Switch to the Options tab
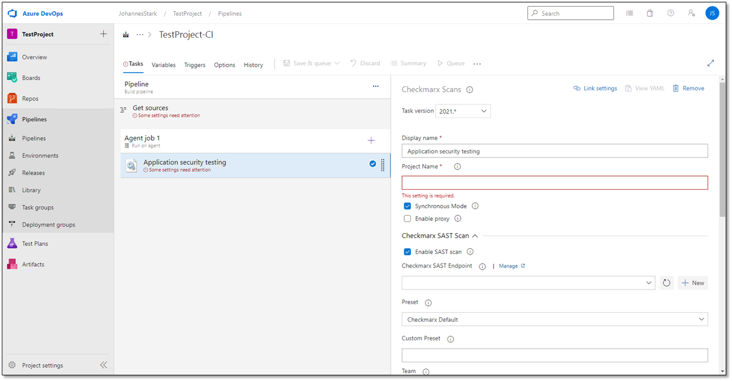 [224, 65]
